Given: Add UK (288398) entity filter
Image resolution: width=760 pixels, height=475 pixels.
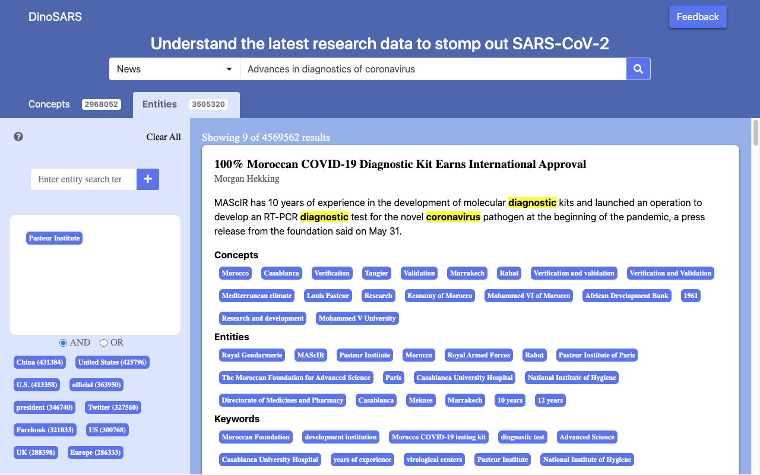Looking at the screenshot, I should pos(36,452).
